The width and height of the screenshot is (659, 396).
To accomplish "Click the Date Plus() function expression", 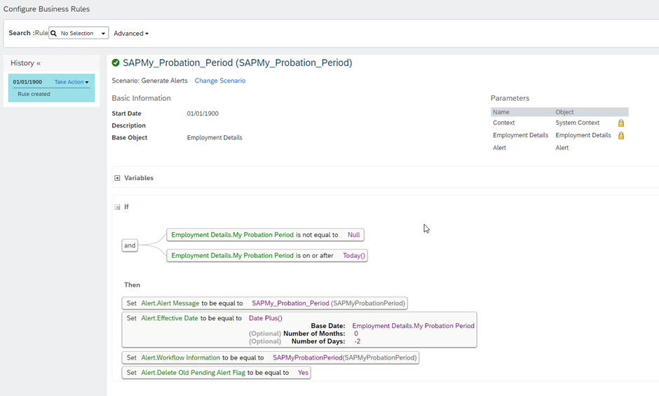I will (x=266, y=318).
